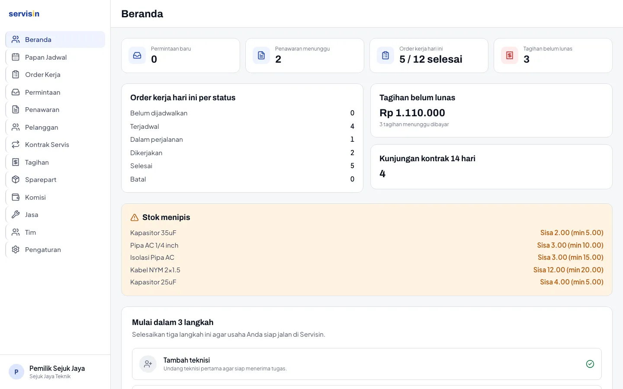The width and height of the screenshot is (623, 389).
Task: Click the Sparepart box icon
Action: 16,179
